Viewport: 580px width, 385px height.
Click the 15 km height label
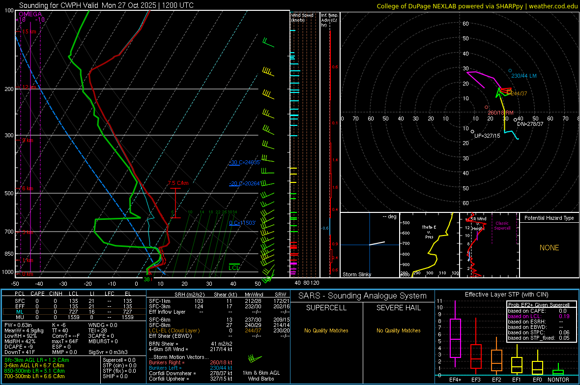tap(29, 31)
